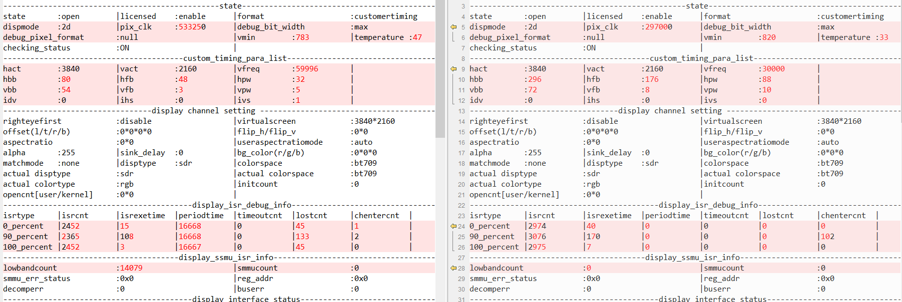Select vfreq value 30000 in right pane

coord(773,69)
